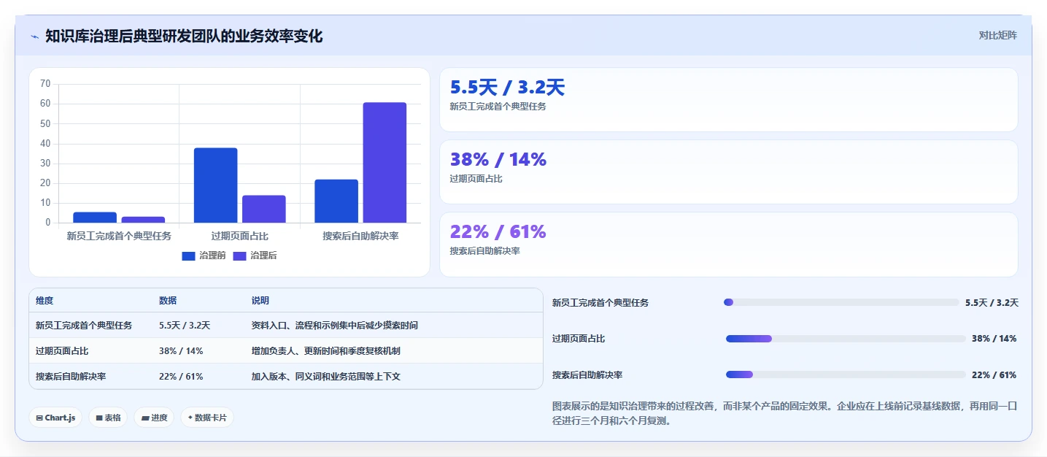Screen dimensions: 1047x457
Task: Click the 过期页面占比 label in progress list
Action: [x=579, y=339]
